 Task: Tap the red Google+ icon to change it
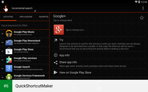[x=59, y=30]
